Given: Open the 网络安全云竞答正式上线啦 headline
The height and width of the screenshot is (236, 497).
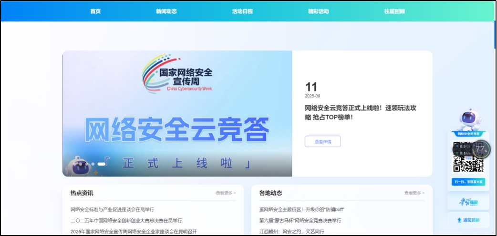Looking at the screenshot, I should pos(361,112).
